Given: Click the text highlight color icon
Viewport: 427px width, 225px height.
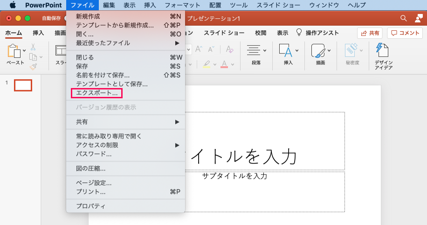Looking at the screenshot, I should [207, 64].
